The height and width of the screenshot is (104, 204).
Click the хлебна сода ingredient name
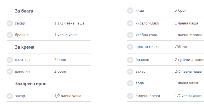pos(146,35)
